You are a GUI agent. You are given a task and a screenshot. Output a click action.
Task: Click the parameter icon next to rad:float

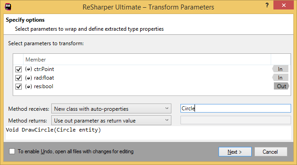click(29, 78)
